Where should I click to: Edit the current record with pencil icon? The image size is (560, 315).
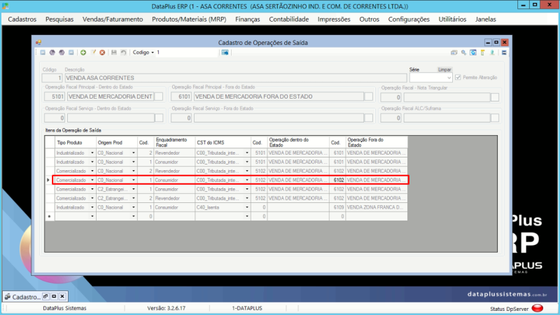point(93,52)
